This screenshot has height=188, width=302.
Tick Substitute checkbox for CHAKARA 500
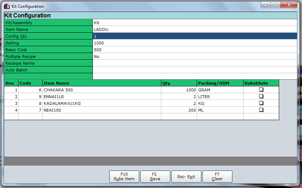(261, 90)
